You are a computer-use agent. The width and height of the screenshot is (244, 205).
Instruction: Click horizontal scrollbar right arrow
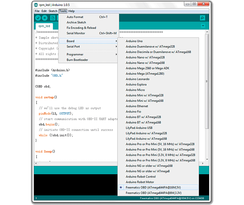[x=202, y=163]
